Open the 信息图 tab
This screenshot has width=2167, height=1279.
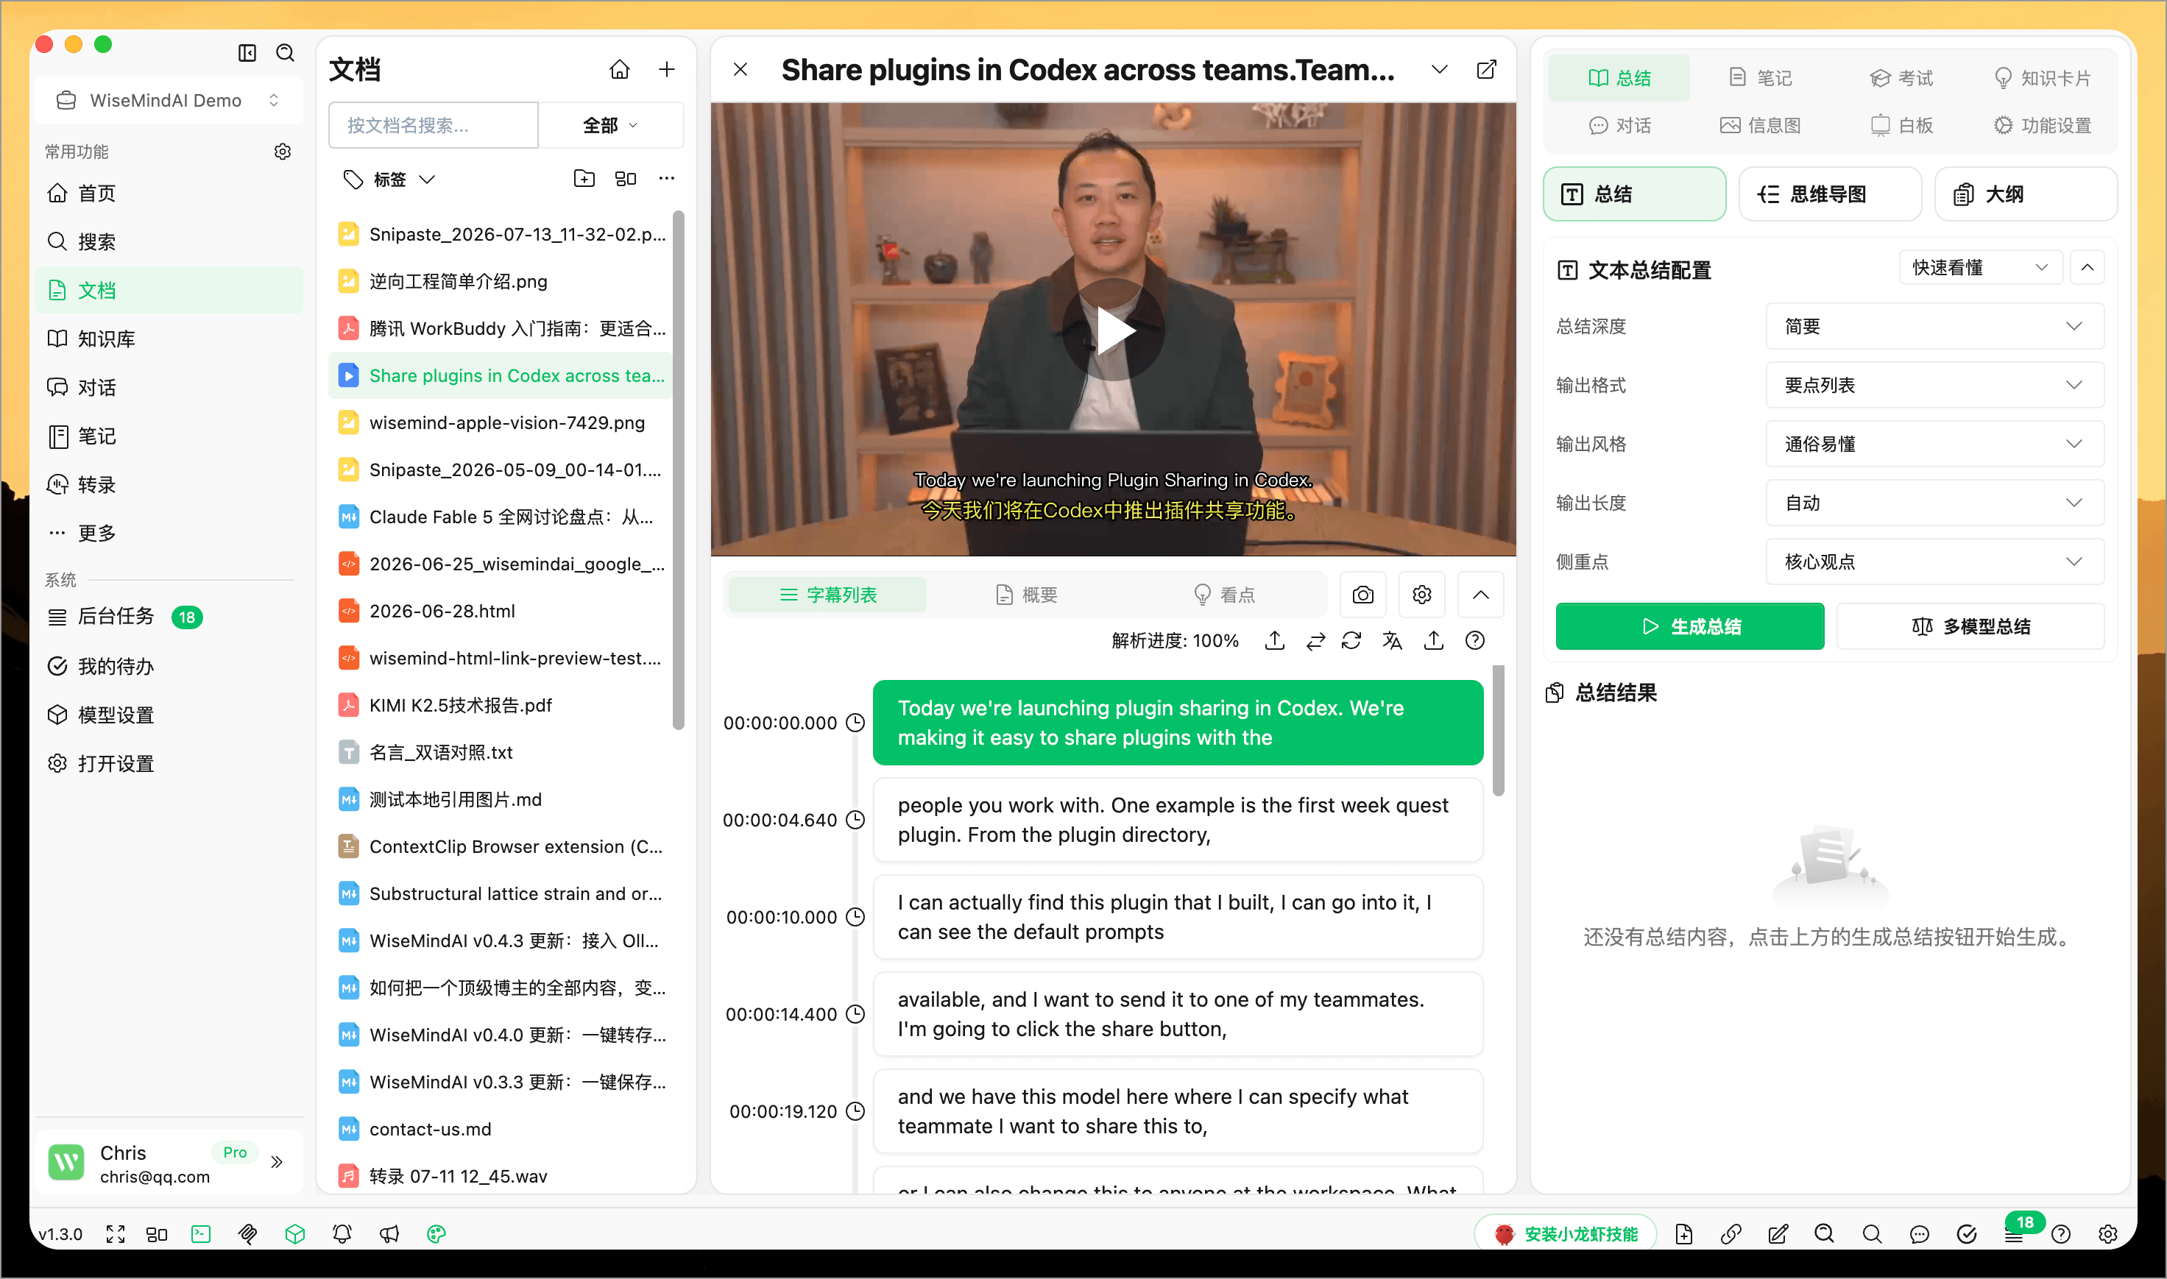pos(1760,126)
